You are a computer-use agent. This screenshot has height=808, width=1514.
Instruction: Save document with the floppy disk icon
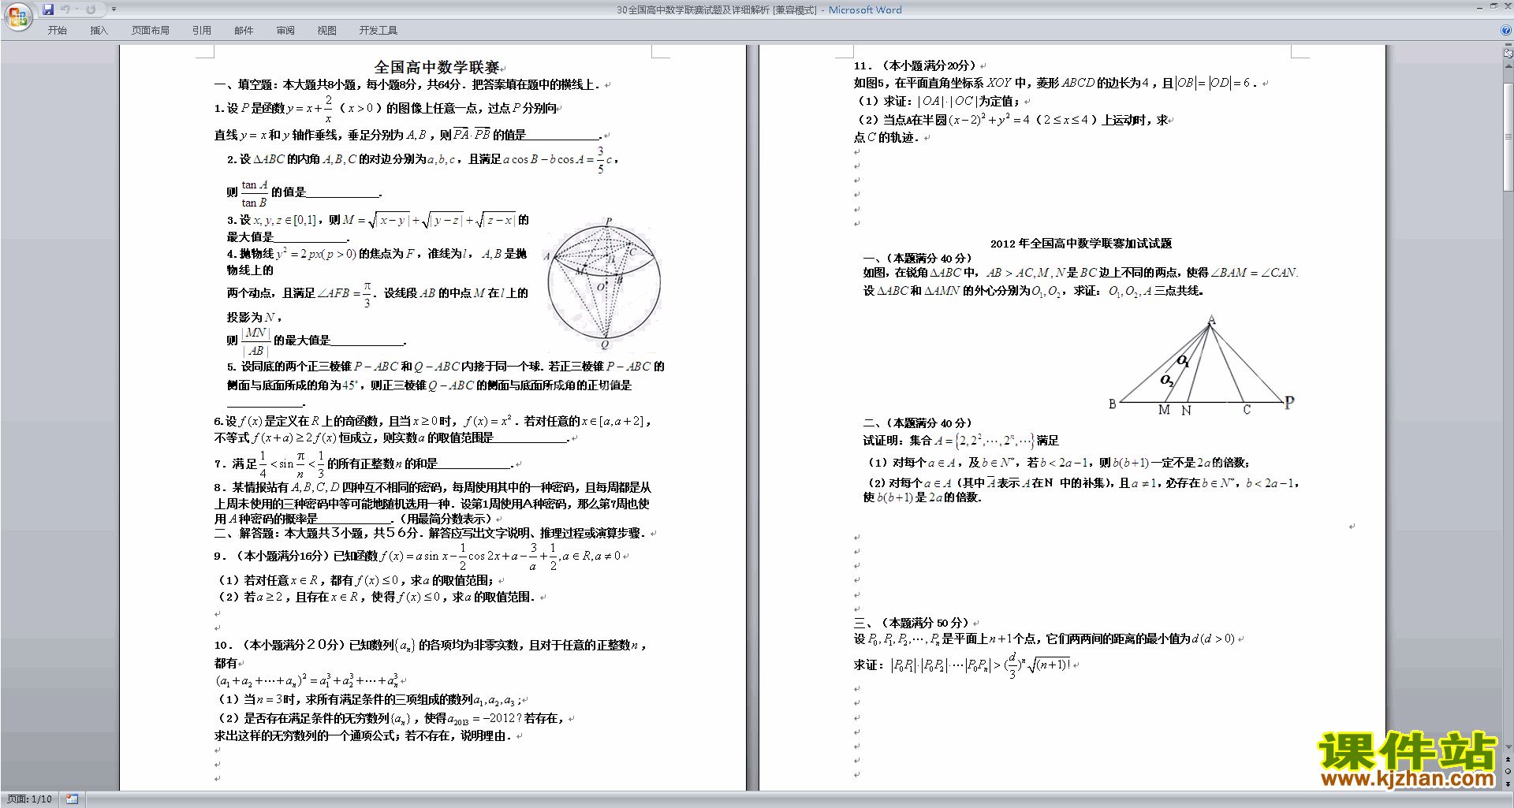coord(48,9)
